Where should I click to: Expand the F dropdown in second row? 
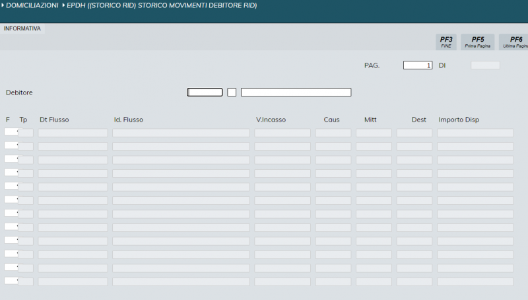(11, 145)
